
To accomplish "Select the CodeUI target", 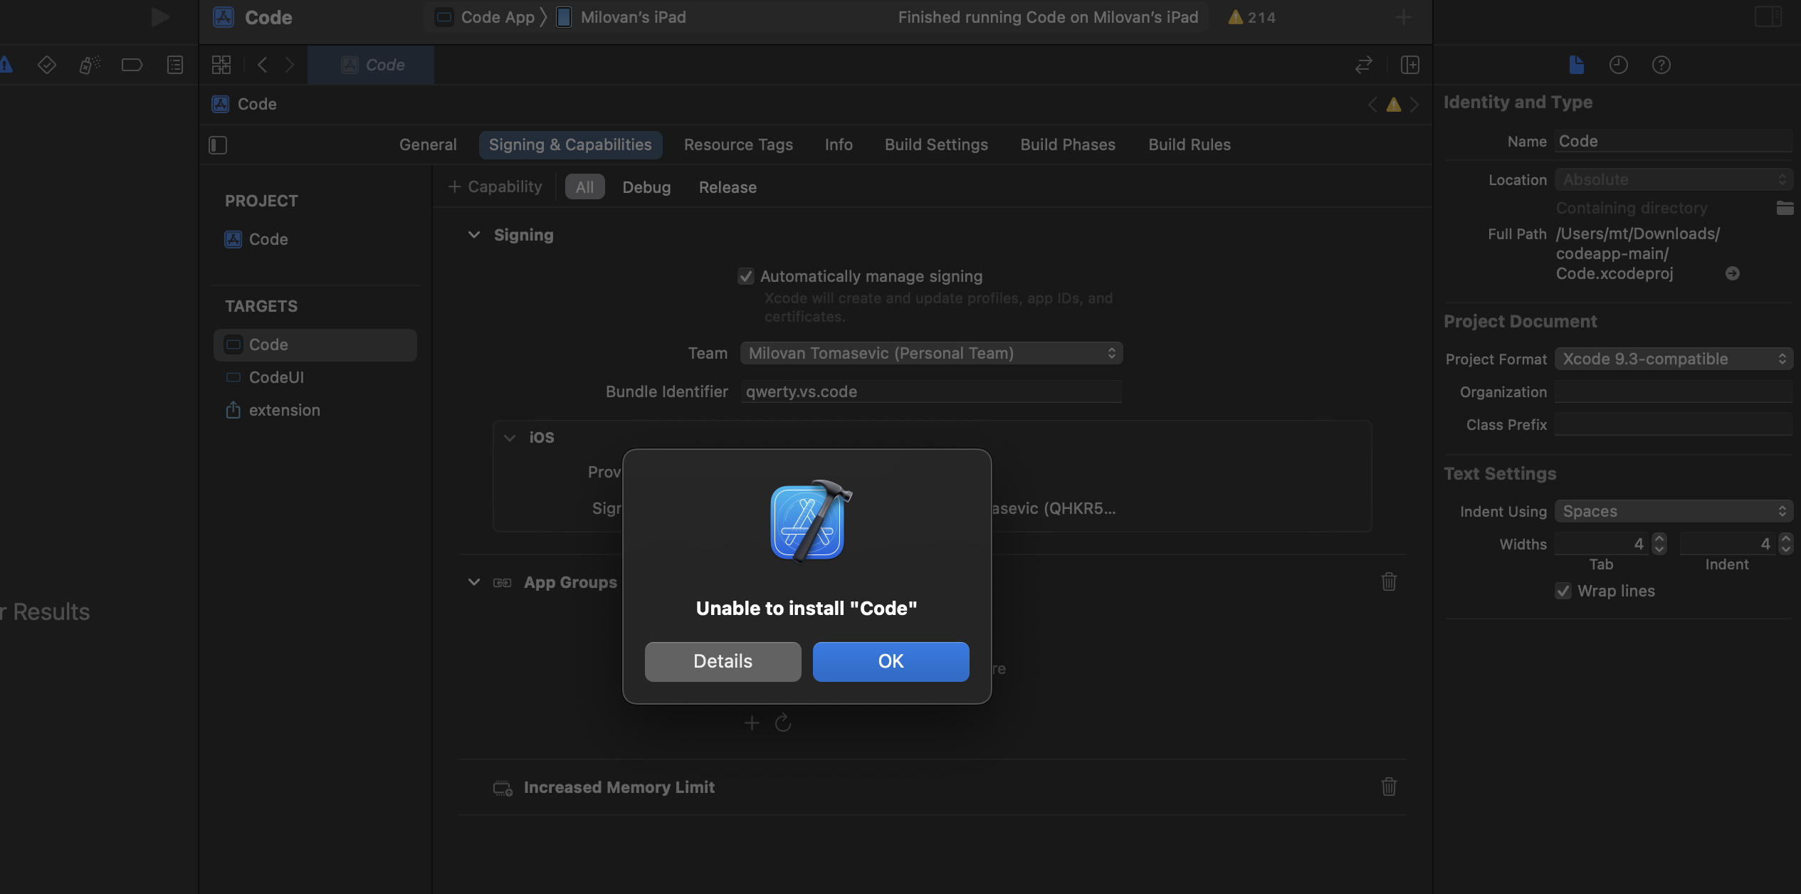I will tap(315, 377).
